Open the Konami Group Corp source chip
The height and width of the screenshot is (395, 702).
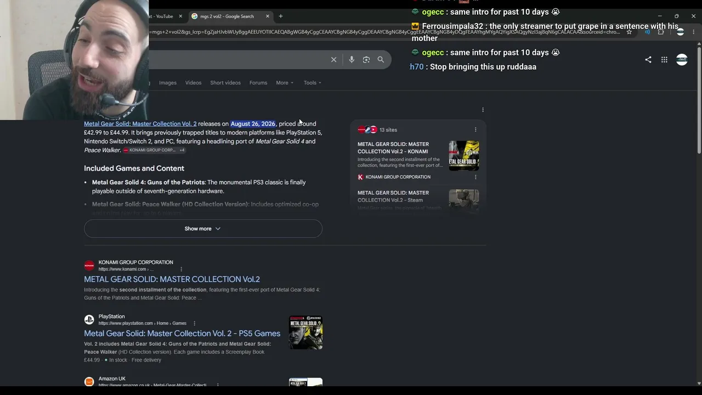click(149, 150)
